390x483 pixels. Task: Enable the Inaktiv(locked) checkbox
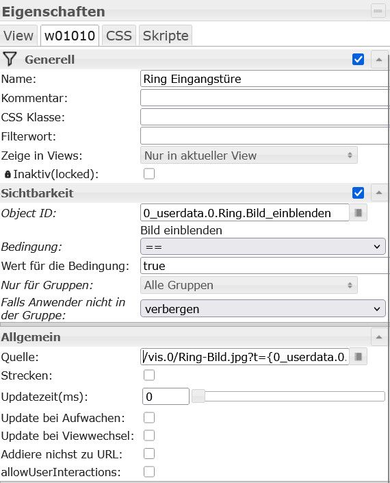coord(149,174)
